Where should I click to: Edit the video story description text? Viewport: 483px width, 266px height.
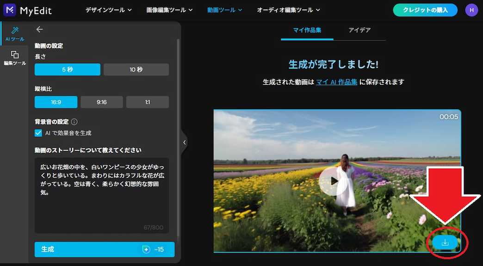[x=102, y=194]
